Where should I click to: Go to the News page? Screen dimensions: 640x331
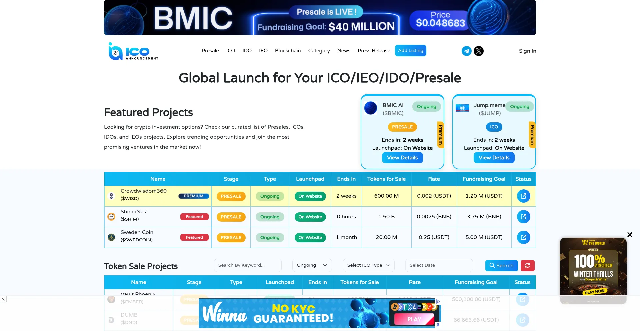[344, 51]
